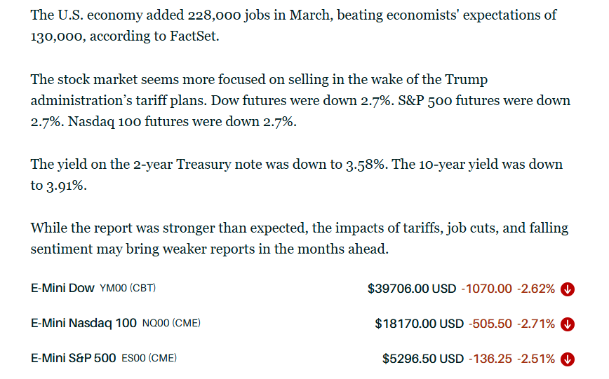The width and height of the screenshot is (609, 379).
Task: Select the NQ00 (CME) ticker symbol
Action: [x=171, y=324]
